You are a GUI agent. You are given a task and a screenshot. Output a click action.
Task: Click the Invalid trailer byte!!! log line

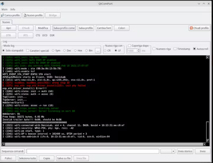(32, 119)
